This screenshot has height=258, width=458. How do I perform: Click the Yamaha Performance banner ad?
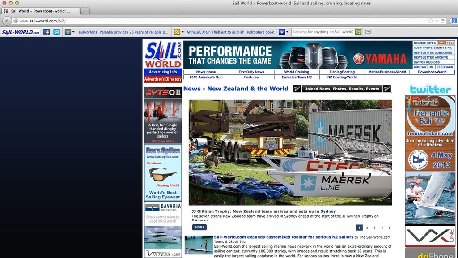(x=297, y=55)
